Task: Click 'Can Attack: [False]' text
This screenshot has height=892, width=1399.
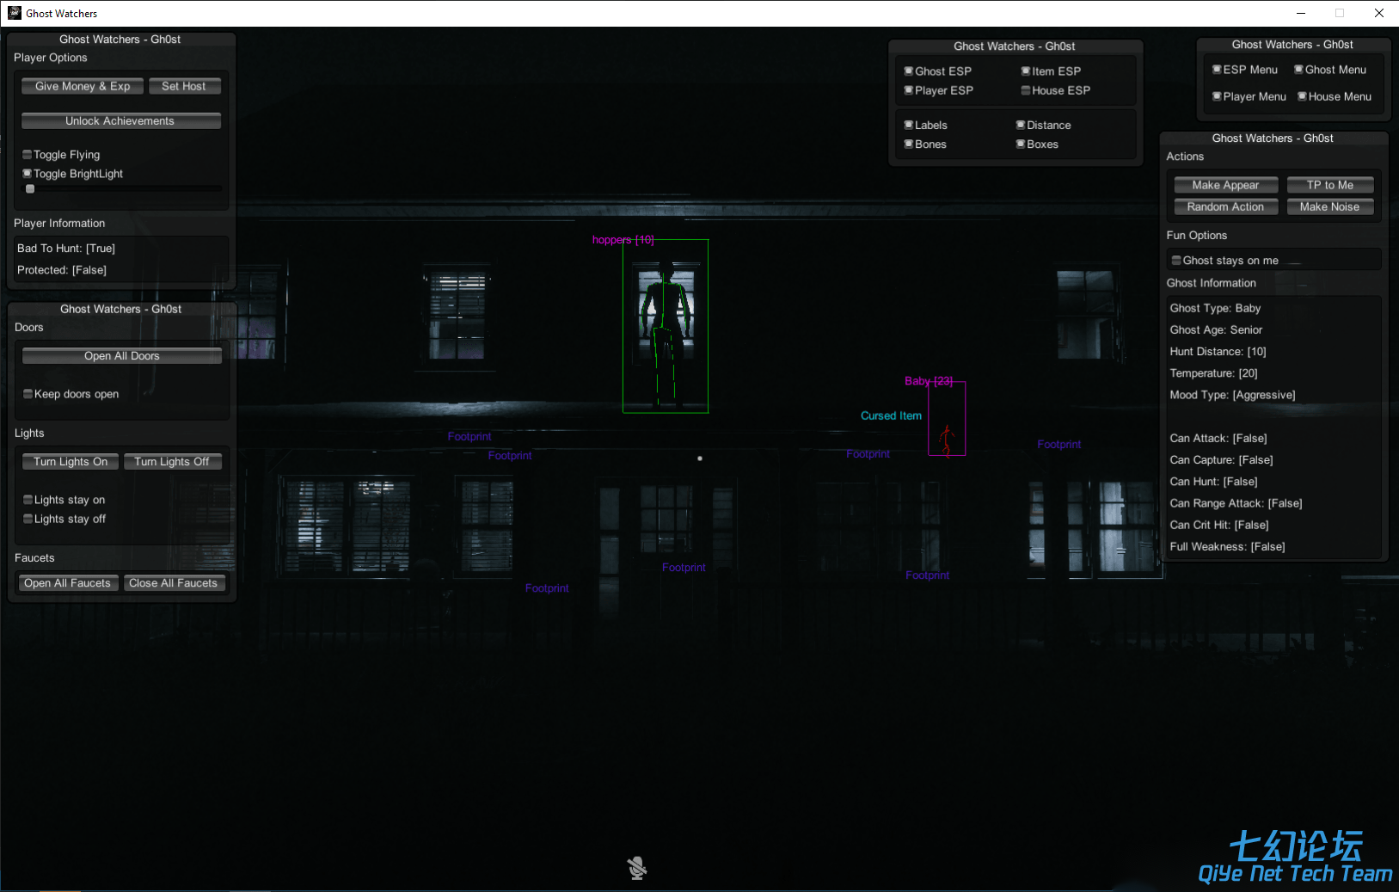Action: coord(1218,439)
